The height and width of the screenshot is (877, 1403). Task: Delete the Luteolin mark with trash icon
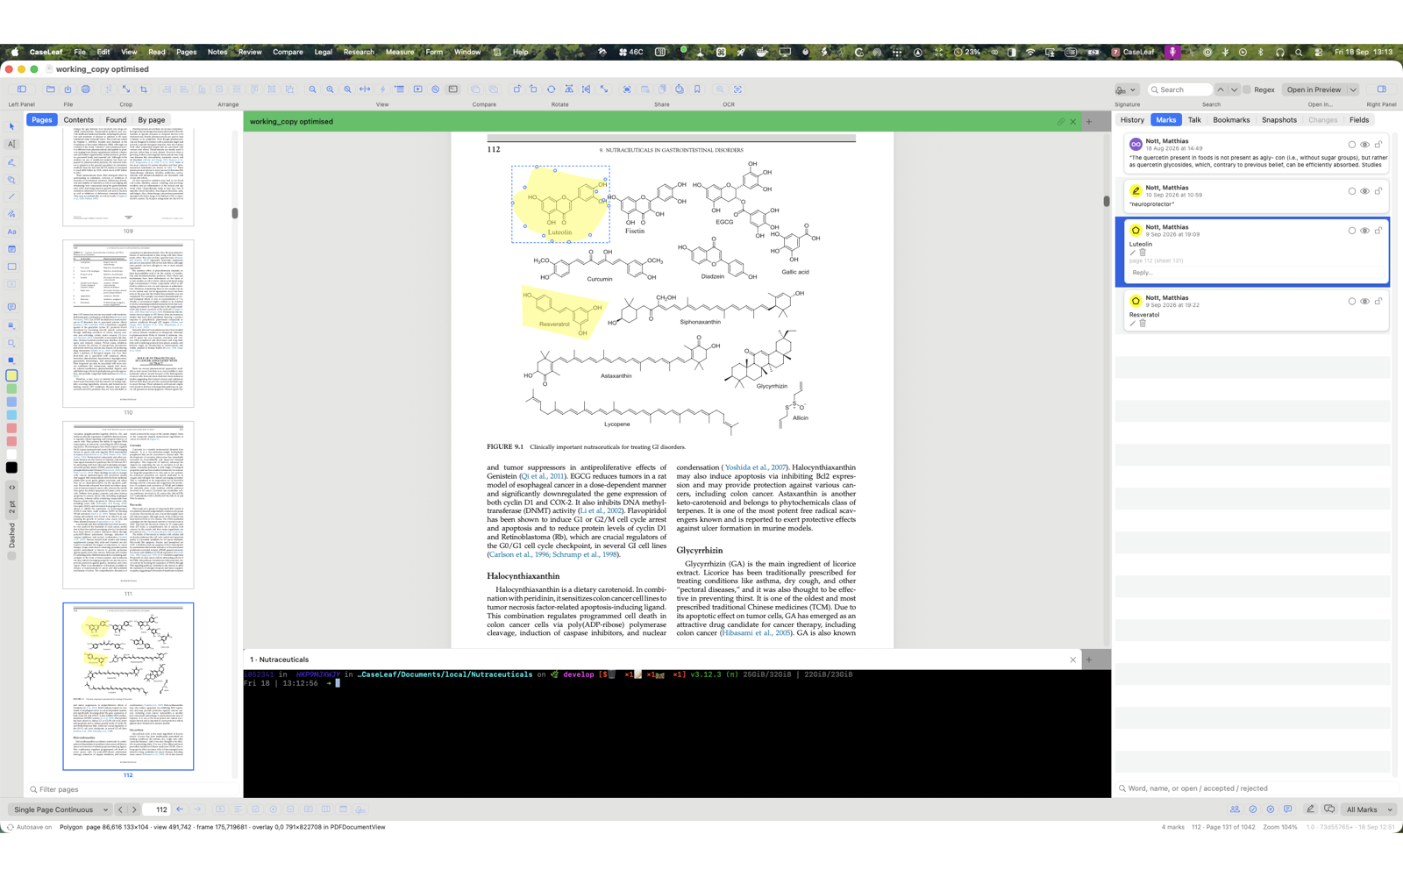pyautogui.click(x=1143, y=253)
